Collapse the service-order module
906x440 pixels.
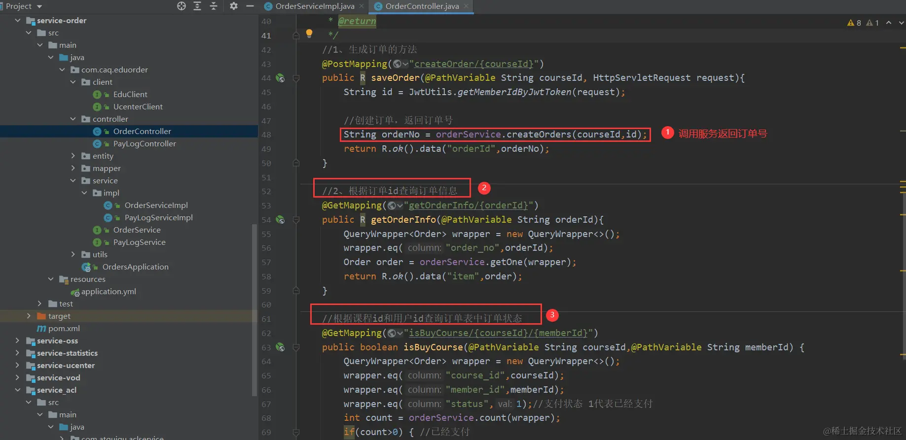tap(18, 20)
